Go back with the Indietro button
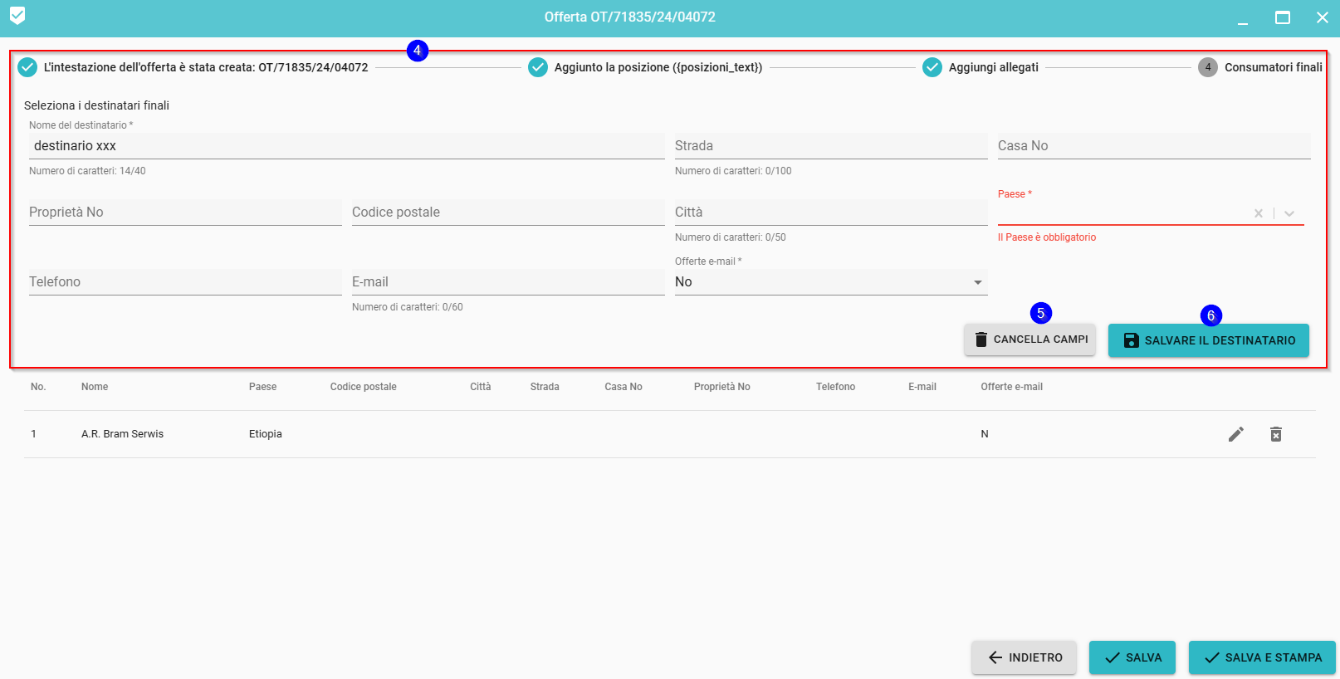The height and width of the screenshot is (679, 1340). 1024,657
